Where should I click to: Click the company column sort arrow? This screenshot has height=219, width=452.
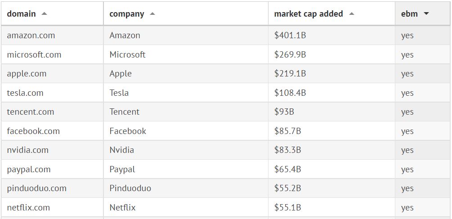[x=152, y=14]
